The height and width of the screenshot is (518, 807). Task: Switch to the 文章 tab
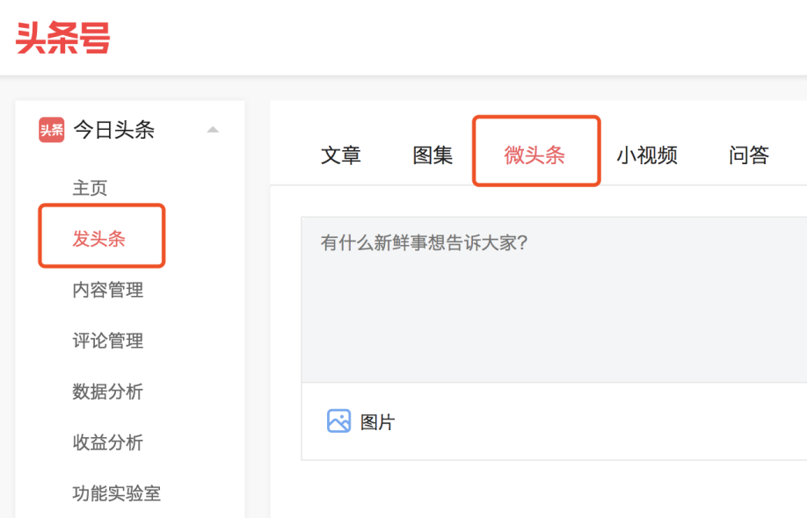pyautogui.click(x=341, y=155)
